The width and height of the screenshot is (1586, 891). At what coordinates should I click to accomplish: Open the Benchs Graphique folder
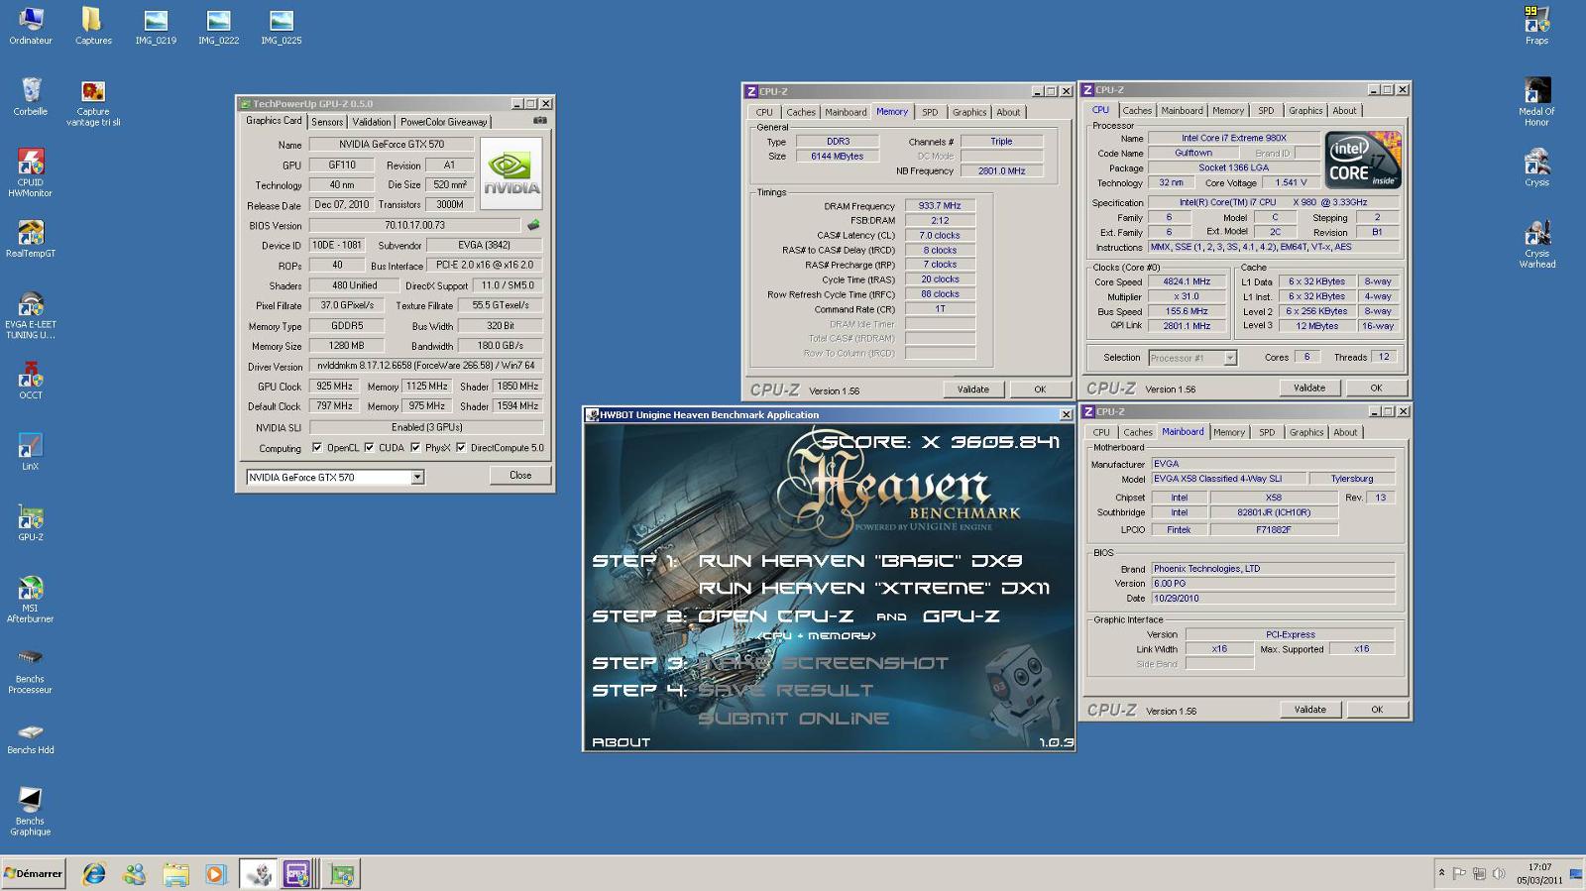click(x=31, y=812)
